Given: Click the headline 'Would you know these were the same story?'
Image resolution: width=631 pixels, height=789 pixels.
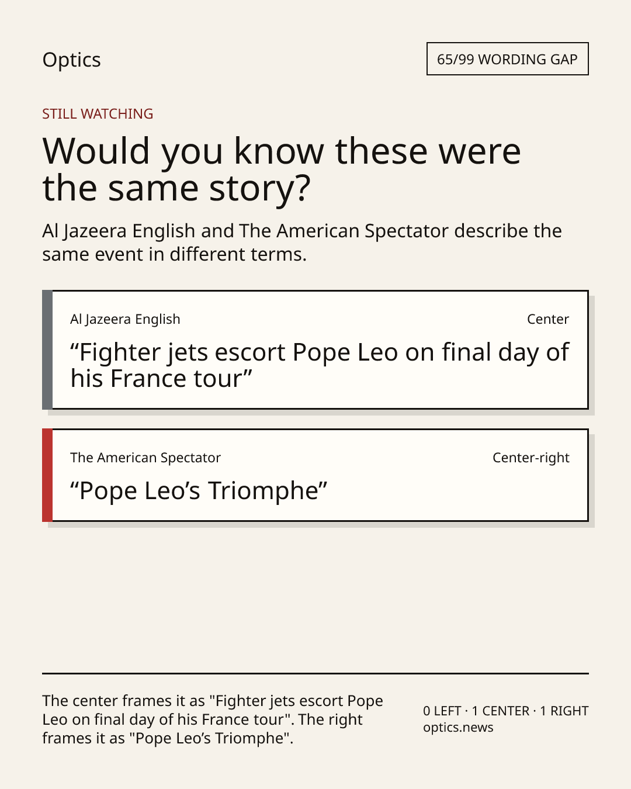Looking at the screenshot, I should point(282,169).
